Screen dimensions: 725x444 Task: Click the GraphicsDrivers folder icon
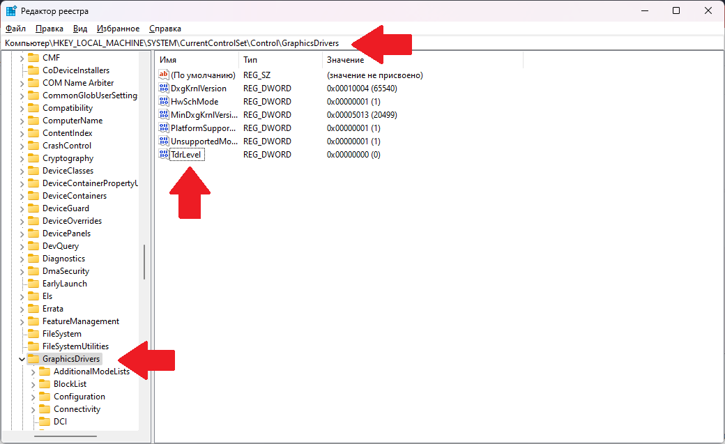coord(33,359)
